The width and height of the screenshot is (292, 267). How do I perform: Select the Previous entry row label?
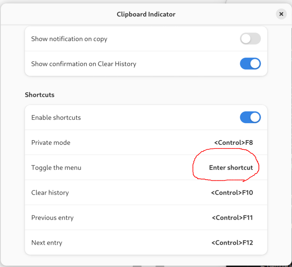coord(52,218)
